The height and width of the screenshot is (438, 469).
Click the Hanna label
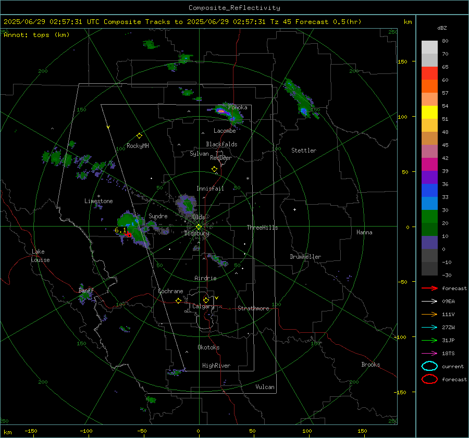(364, 232)
